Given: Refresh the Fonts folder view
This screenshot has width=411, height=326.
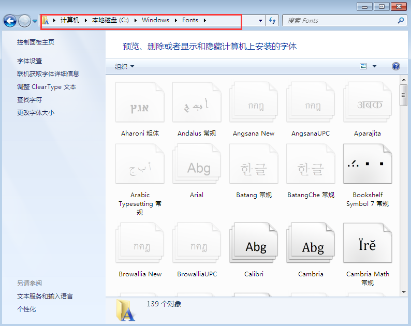Looking at the screenshot, I should click(272, 21).
